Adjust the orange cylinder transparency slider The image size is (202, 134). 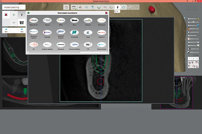[193, 29]
